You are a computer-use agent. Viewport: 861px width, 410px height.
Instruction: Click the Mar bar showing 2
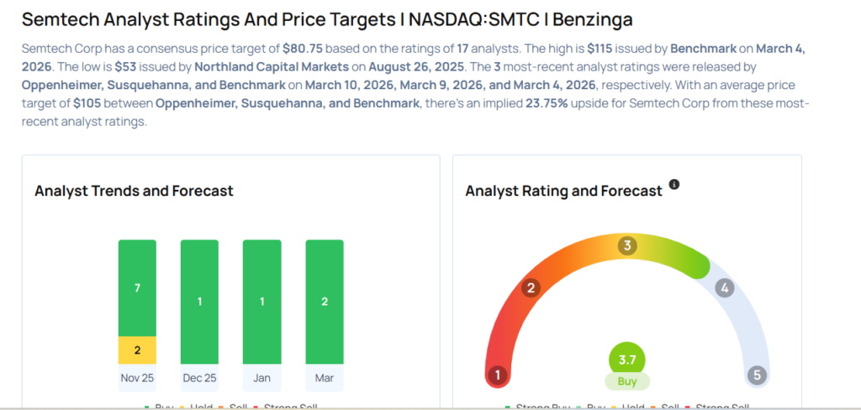tap(324, 301)
